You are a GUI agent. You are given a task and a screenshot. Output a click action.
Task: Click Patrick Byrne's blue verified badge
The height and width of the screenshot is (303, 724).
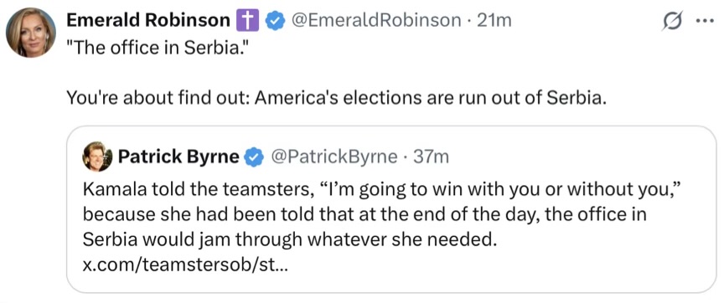coord(253,157)
